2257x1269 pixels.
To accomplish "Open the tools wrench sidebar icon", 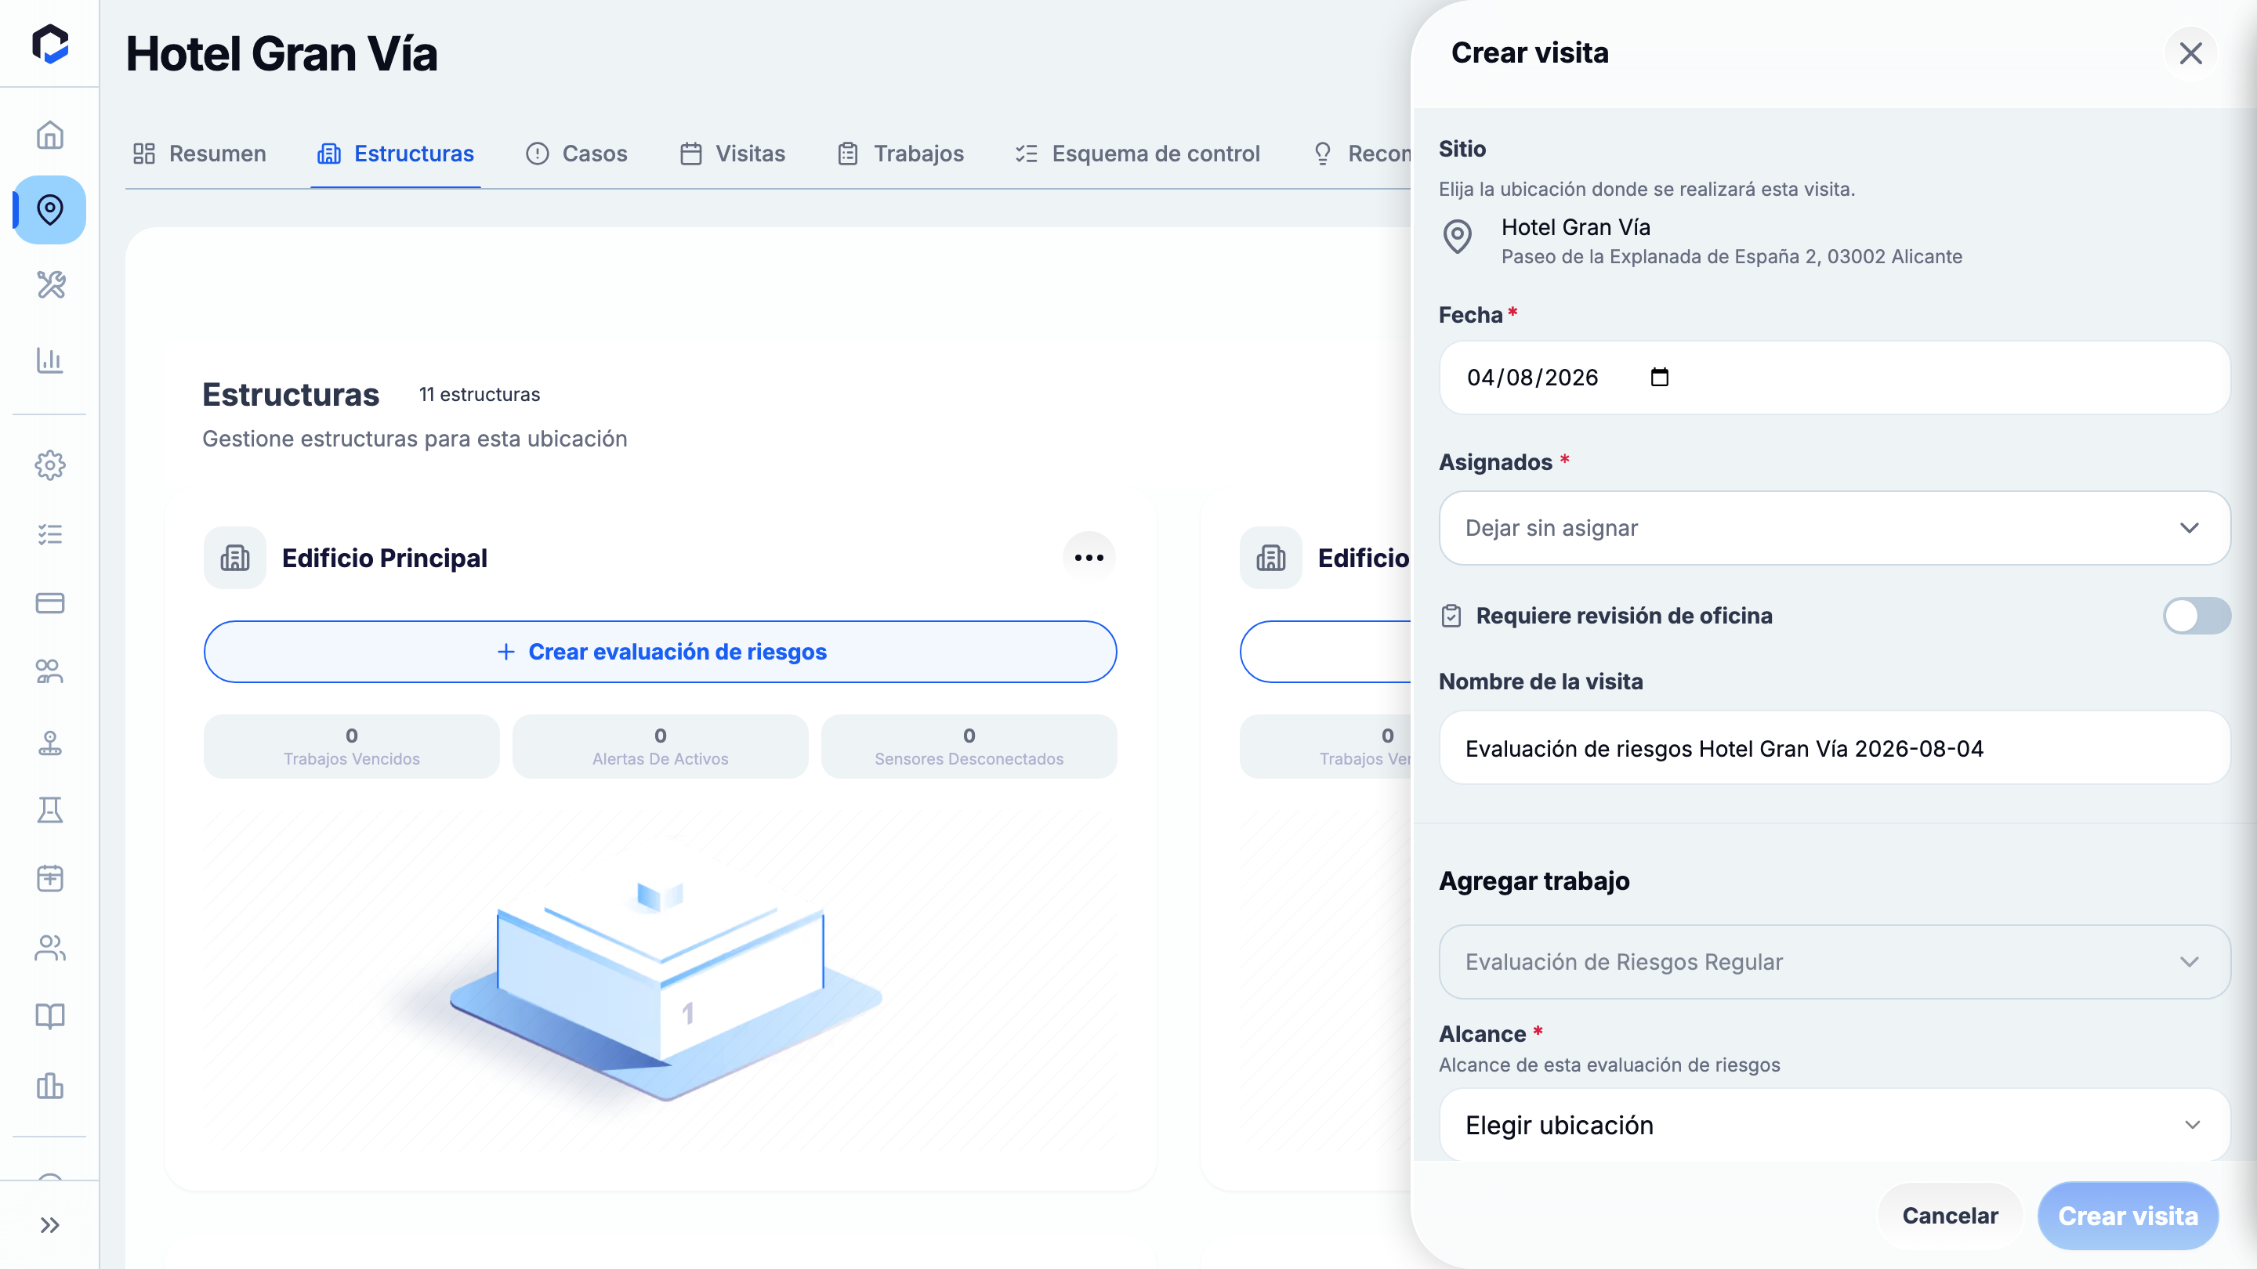I will coord(50,284).
